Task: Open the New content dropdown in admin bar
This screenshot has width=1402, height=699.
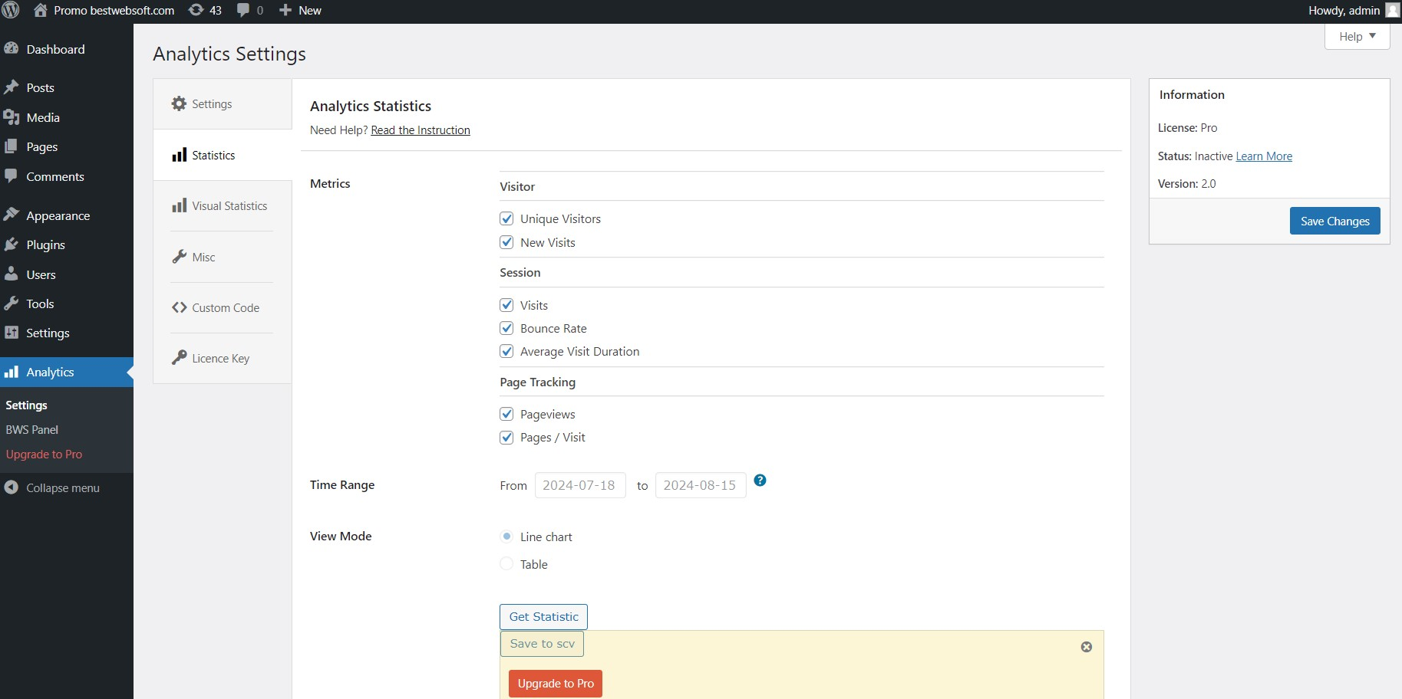Action: click(300, 10)
